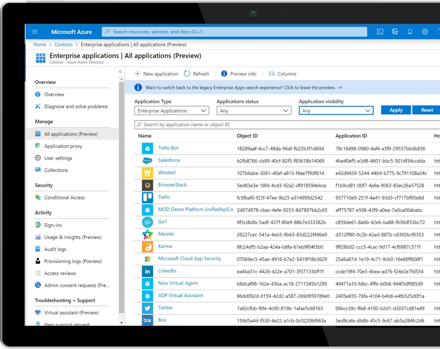Click New application
440x349 pixels.
[156, 74]
